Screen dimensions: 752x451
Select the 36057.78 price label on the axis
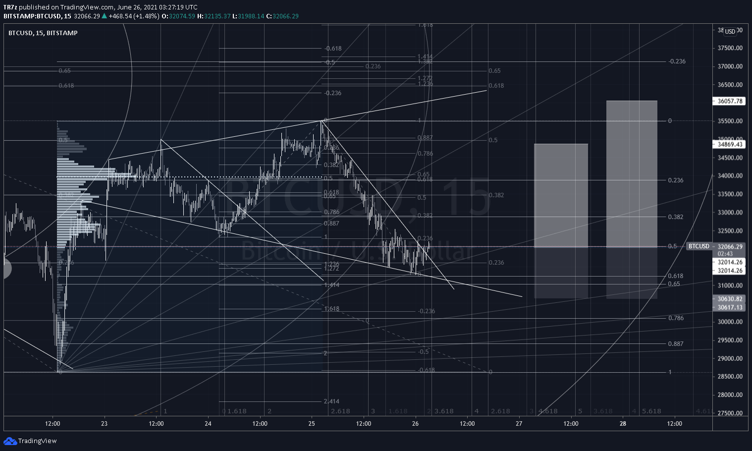730,101
